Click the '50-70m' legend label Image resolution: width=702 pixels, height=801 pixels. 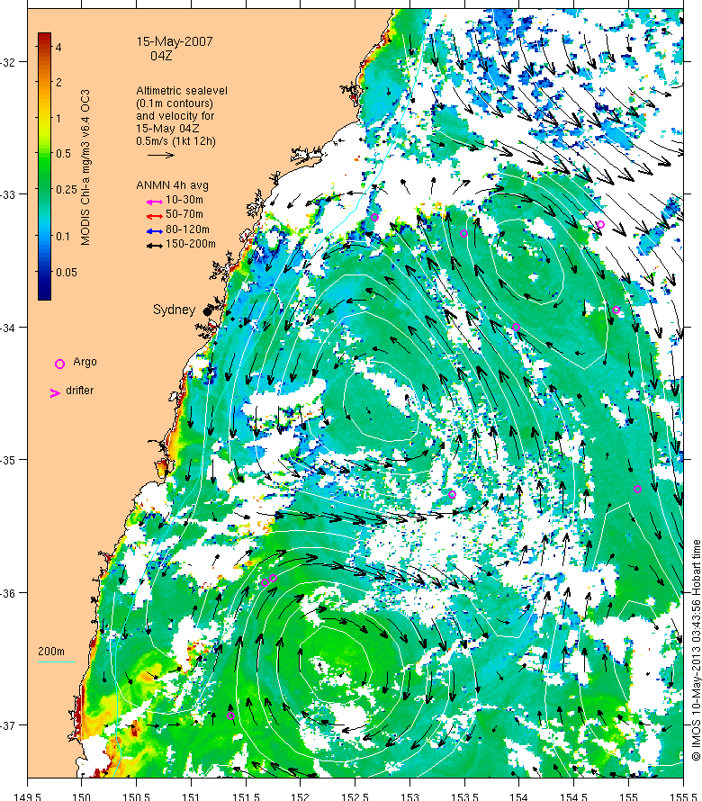point(184,214)
